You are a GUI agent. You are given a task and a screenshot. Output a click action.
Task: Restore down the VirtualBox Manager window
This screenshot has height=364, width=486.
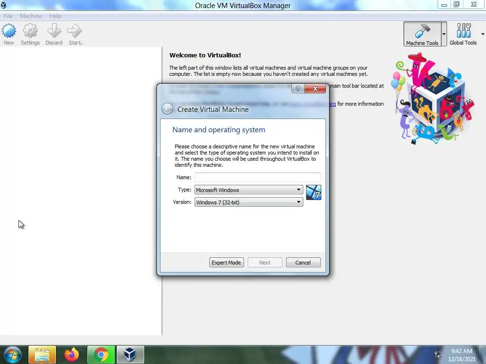[x=457, y=5]
